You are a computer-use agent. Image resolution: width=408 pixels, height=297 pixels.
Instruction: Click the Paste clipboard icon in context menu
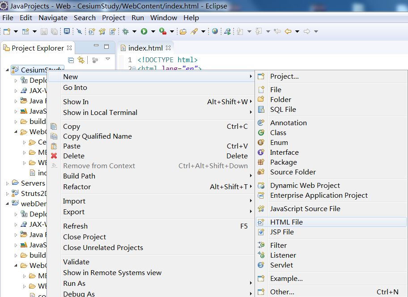click(x=54, y=146)
